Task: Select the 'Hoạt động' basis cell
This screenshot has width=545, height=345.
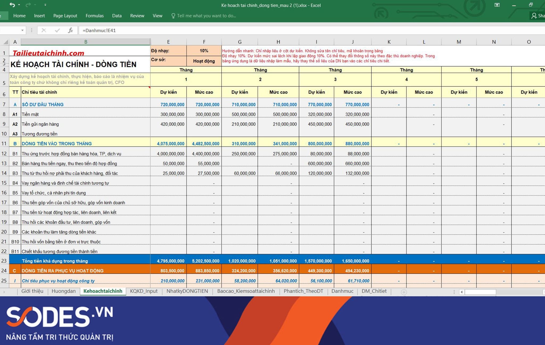Action: 204,61
